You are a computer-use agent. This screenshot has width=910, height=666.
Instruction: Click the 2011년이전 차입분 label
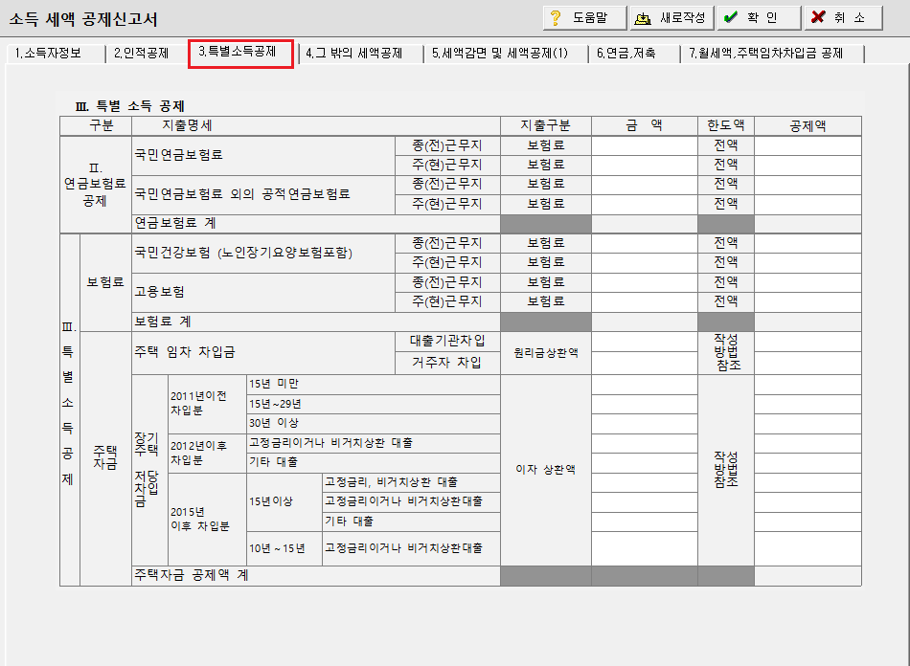198,404
